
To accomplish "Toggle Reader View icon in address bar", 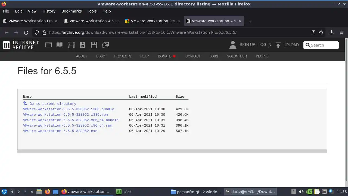I will point(313,32).
